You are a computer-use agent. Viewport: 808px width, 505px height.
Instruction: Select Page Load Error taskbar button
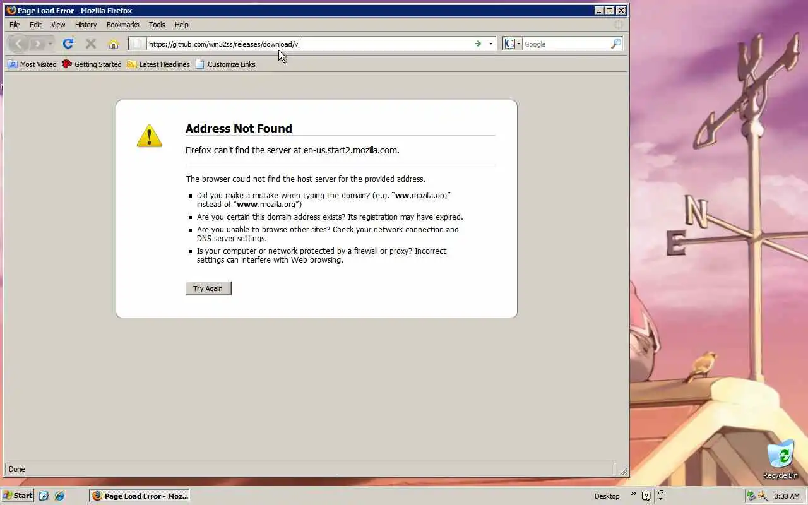point(140,496)
